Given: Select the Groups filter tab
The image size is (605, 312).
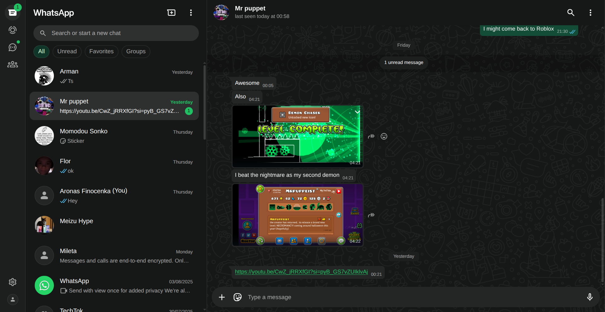Looking at the screenshot, I should coord(136,51).
